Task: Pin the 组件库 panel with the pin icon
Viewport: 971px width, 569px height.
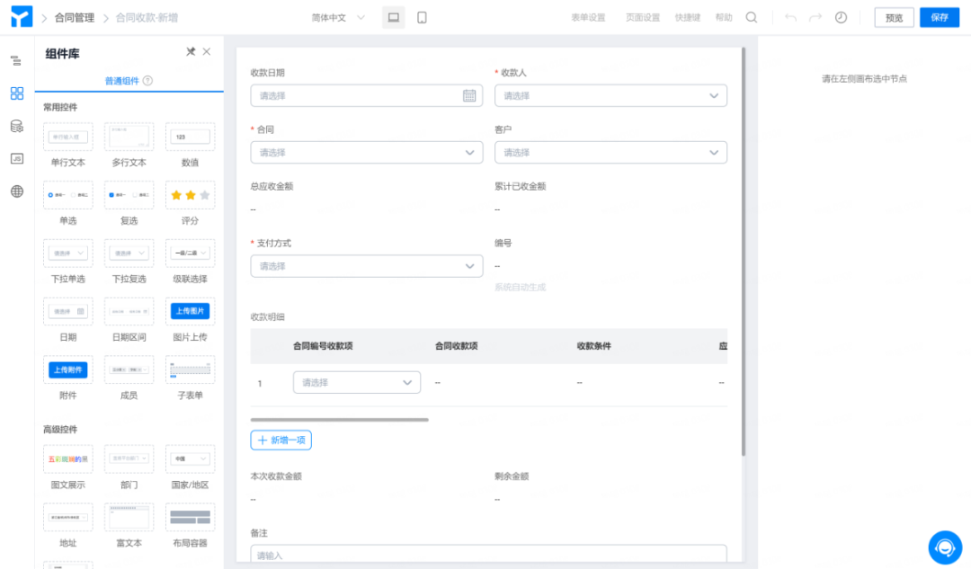Action: (191, 52)
